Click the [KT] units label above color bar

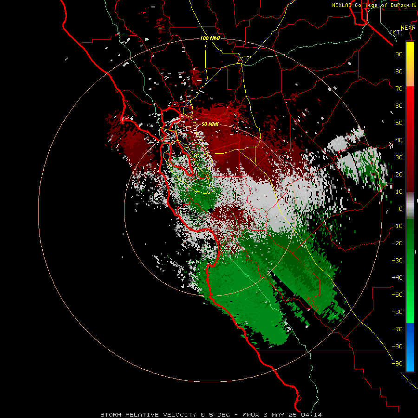(x=397, y=32)
